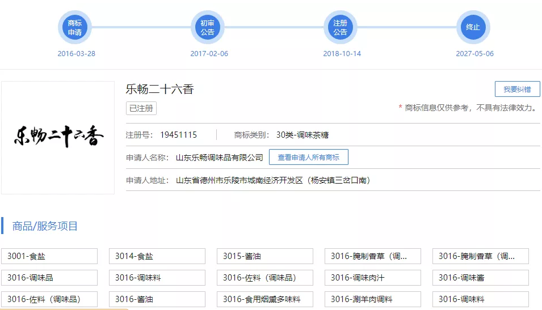Click the date 2016-03-28 under 商标申请

point(76,53)
